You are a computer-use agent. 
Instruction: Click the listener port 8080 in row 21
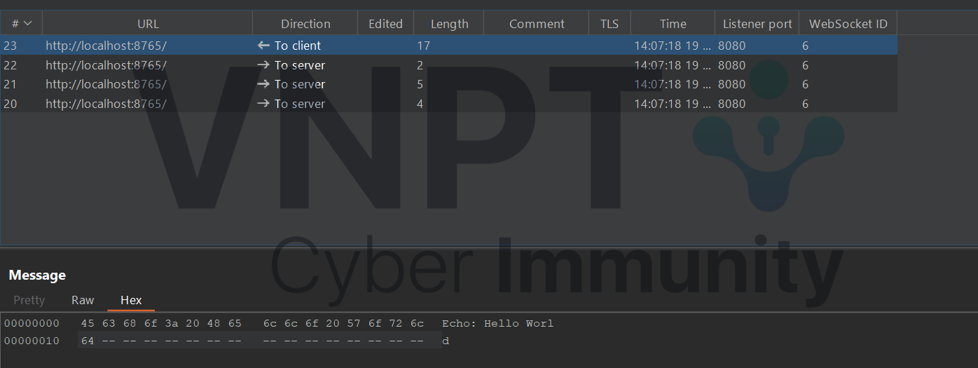(732, 84)
